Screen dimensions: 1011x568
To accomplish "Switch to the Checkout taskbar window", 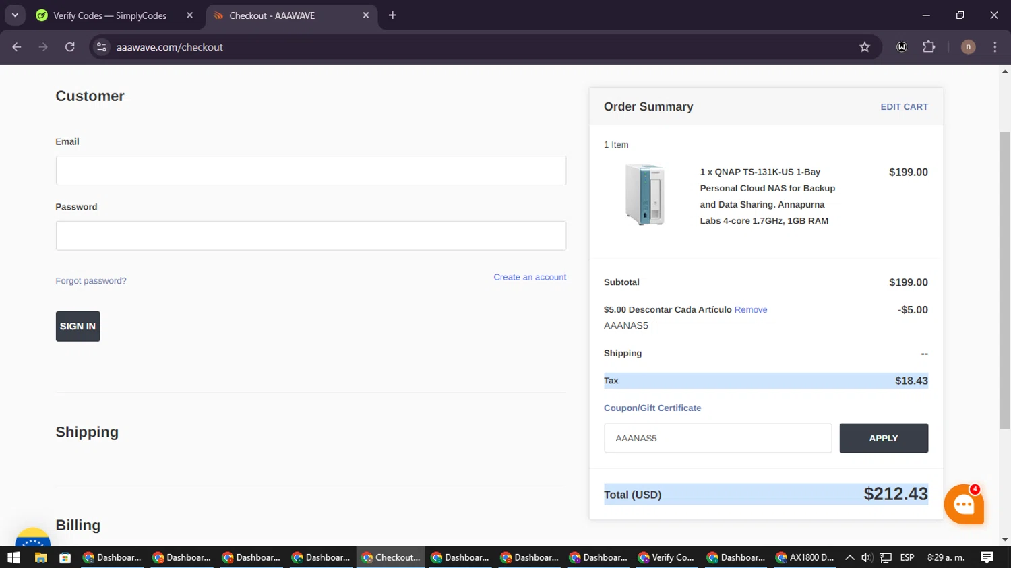I will pyautogui.click(x=391, y=557).
